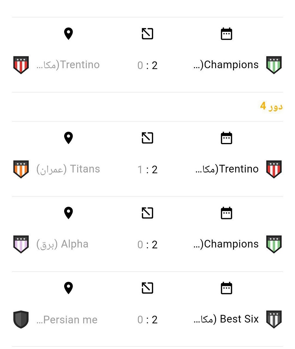295x349 pixels.
Task: Tap location pin above Alpha team
Action: coord(68,213)
